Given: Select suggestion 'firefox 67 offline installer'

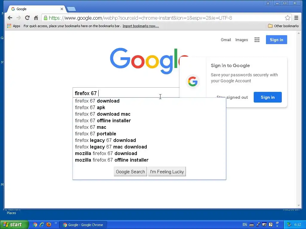Looking at the screenshot, I should 149,120.
